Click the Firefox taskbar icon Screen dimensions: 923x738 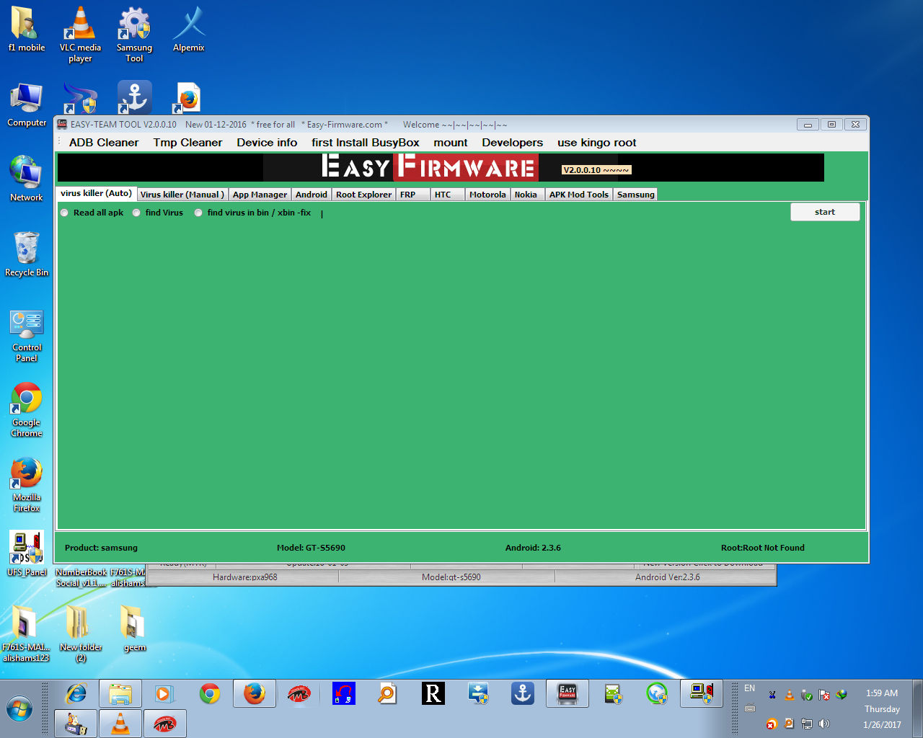[255, 694]
